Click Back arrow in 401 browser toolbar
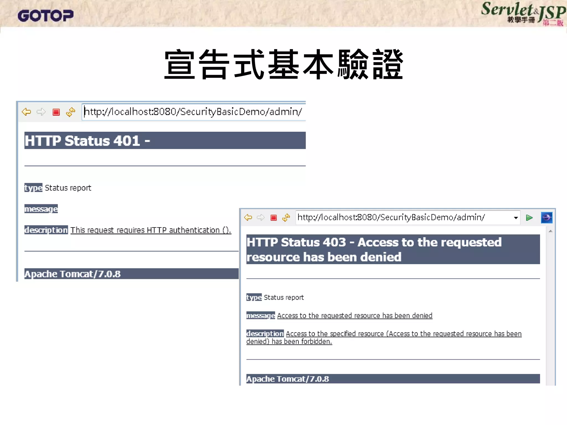The image size is (567, 425). tap(26, 112)
